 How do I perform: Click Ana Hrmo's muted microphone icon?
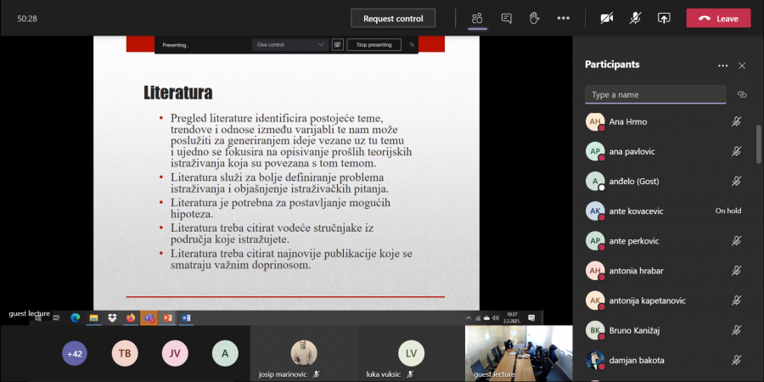pyautogui.click(x=737, y=121)
